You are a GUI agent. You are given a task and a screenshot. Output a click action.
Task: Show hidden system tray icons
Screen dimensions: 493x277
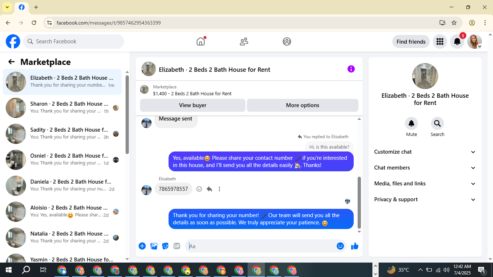click(420, 270)
